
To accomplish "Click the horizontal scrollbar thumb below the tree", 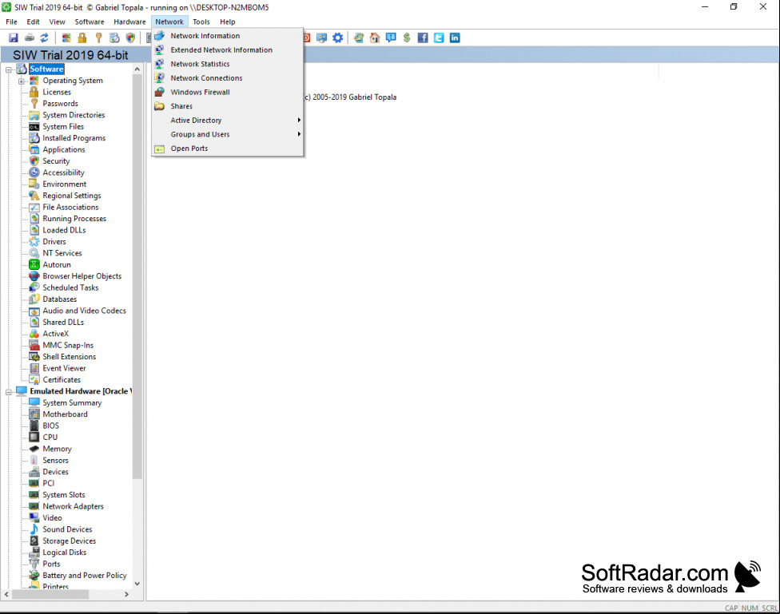I will [50, 594].
